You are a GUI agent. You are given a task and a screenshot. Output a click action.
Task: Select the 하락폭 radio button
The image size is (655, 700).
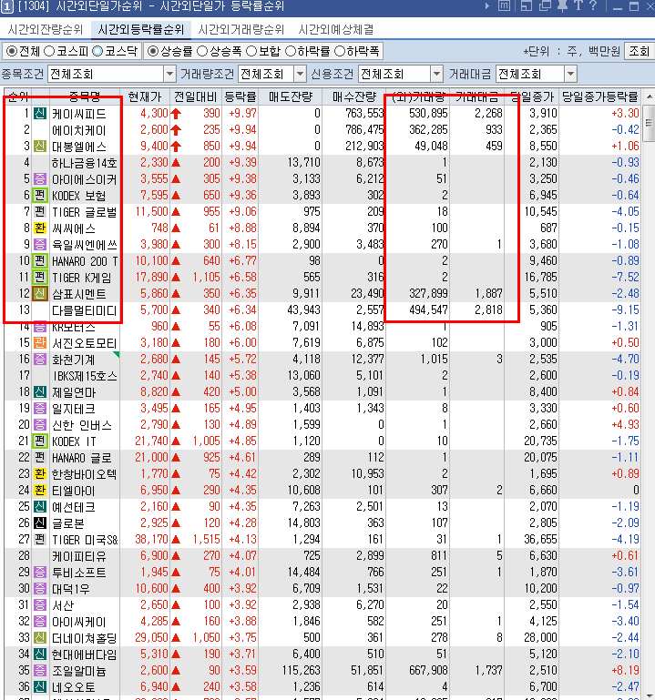340,51
